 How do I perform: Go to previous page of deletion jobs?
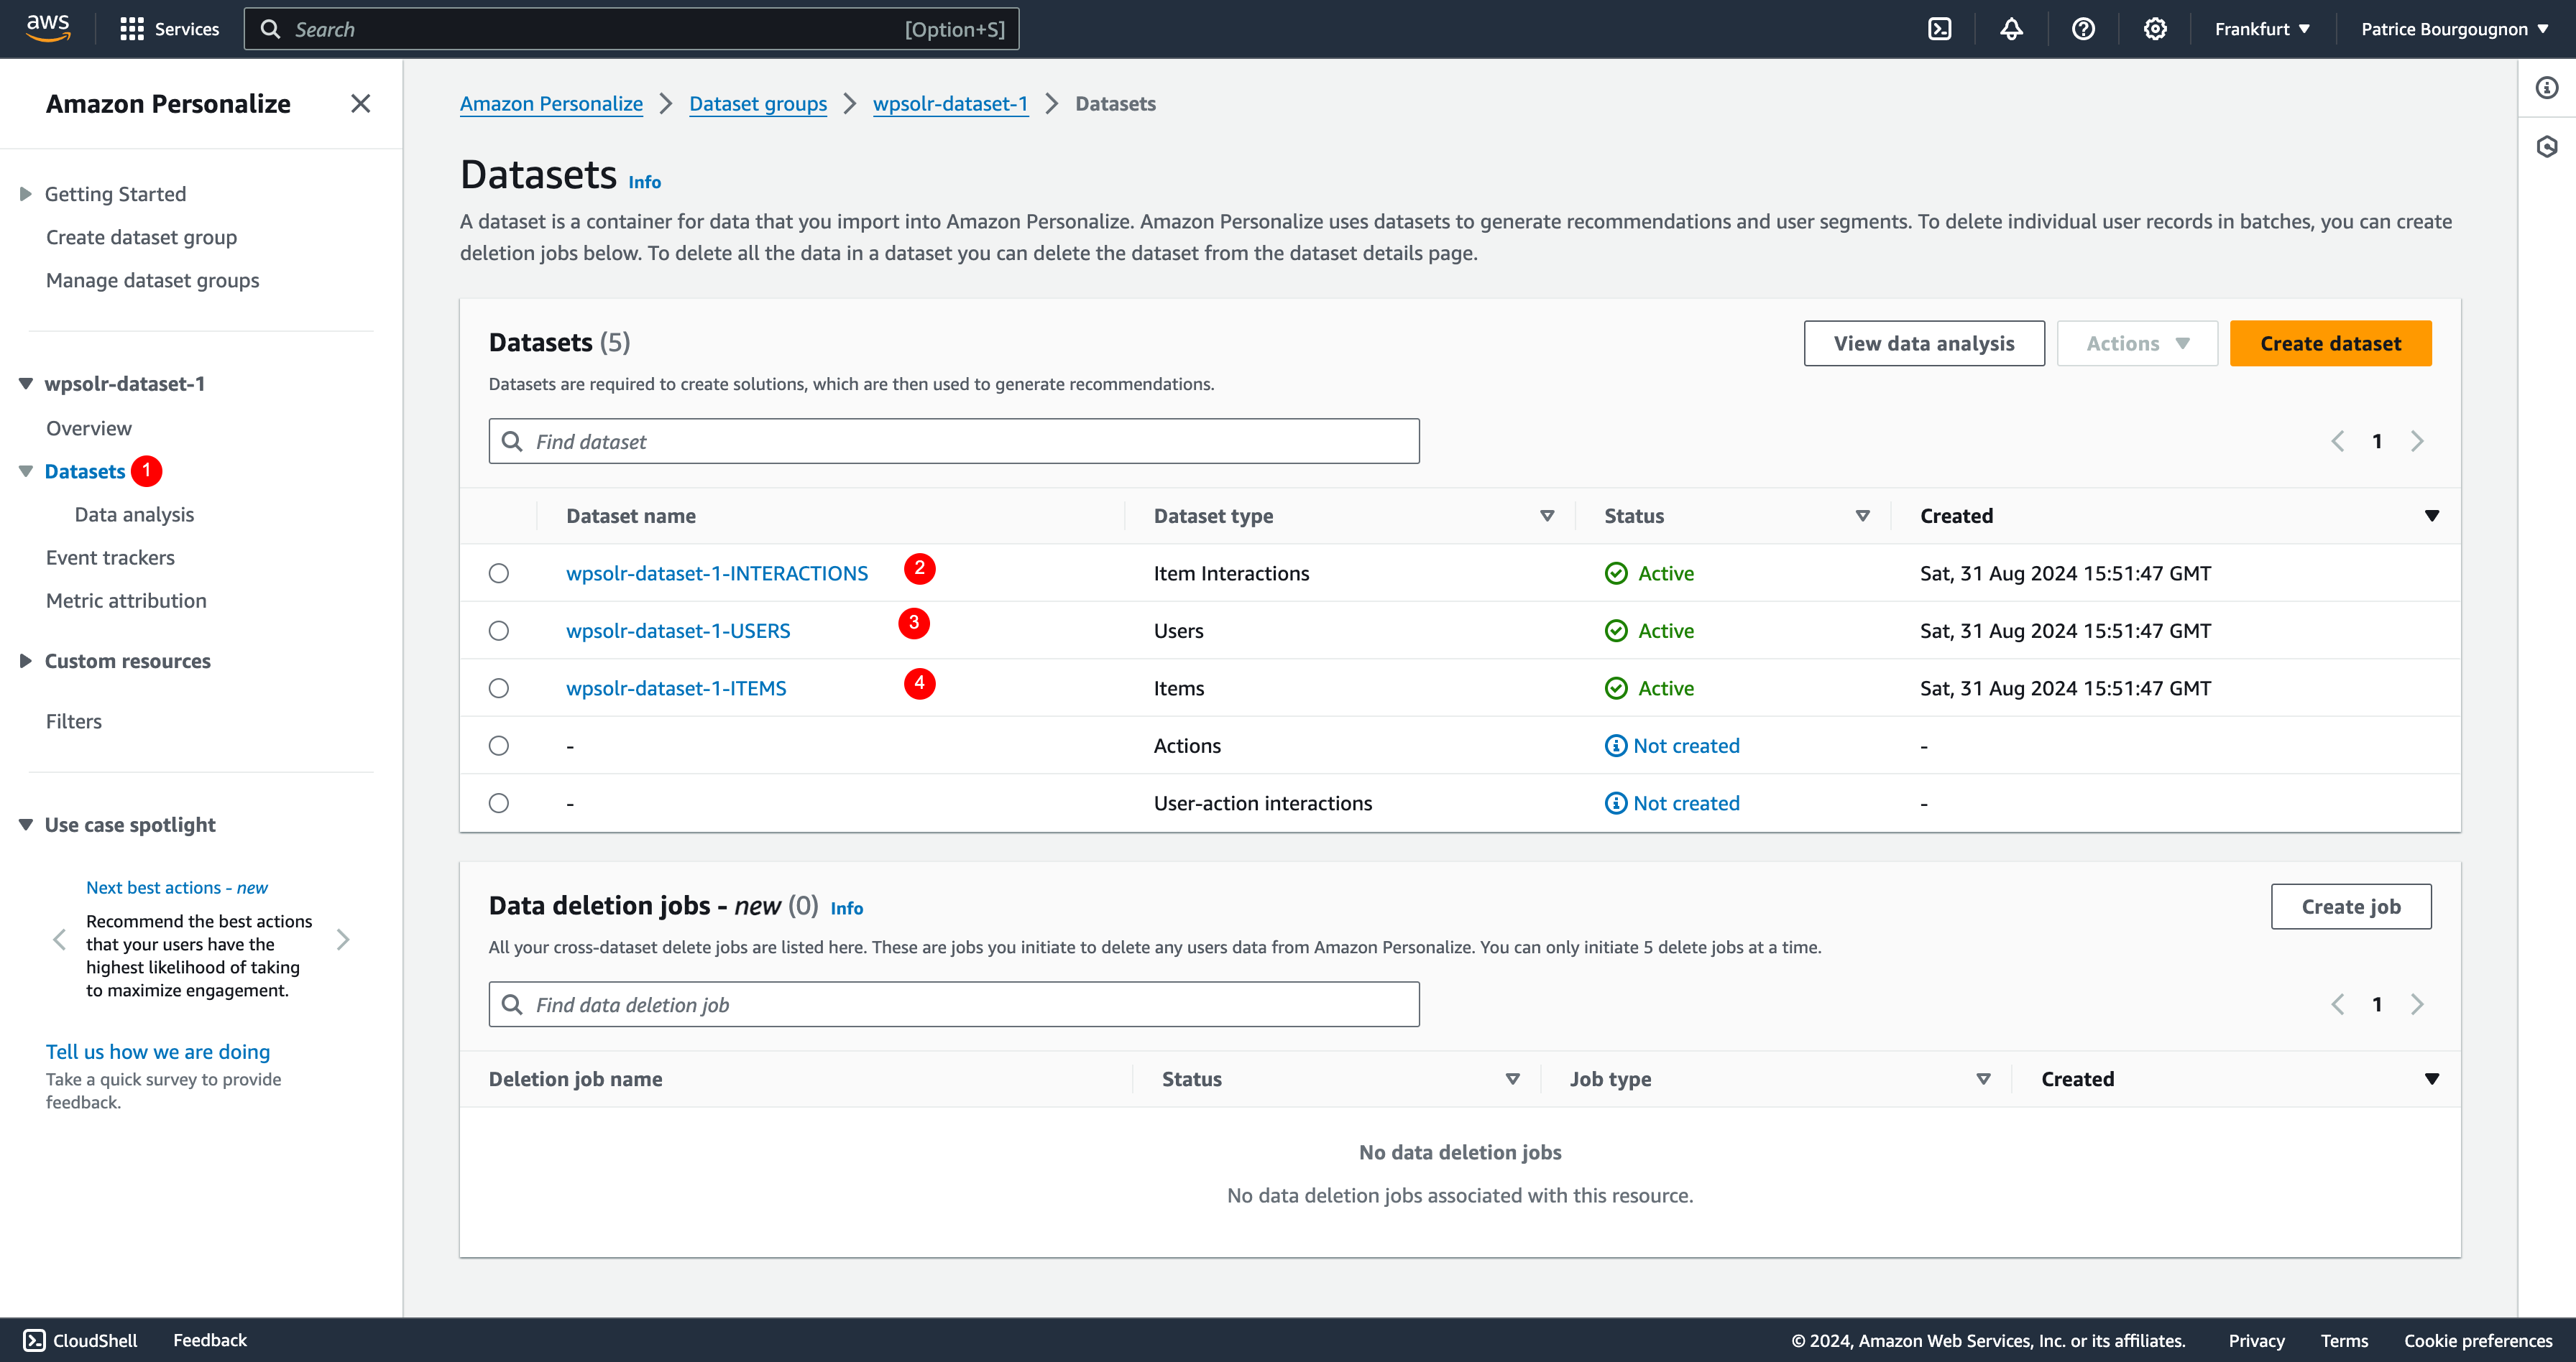point(2337,1004)
